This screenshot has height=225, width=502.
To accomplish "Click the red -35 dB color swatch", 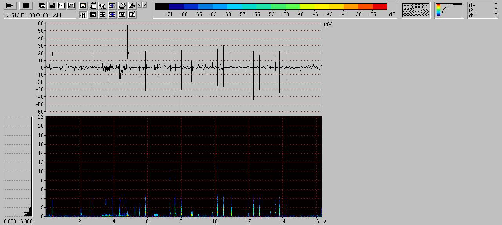I will pyautogui.click(x=380, y=7).
